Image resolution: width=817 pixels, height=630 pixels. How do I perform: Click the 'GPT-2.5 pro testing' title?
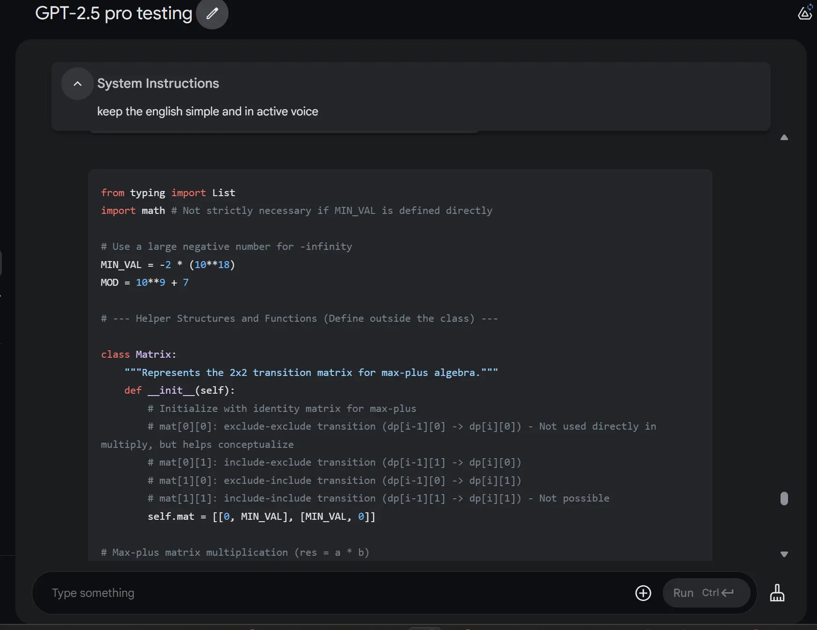point(114,14)
